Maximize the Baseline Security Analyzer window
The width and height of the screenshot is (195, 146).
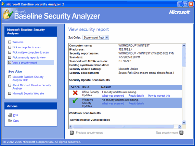(185, 4)
